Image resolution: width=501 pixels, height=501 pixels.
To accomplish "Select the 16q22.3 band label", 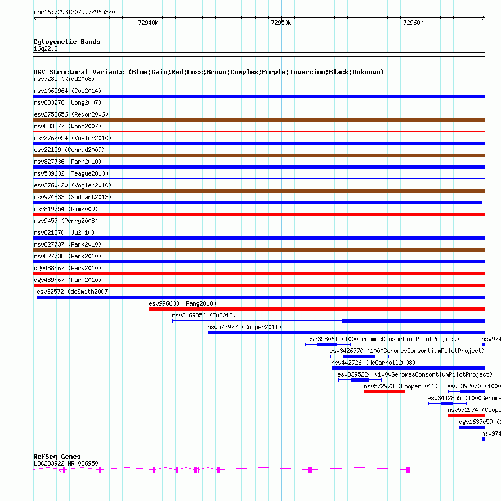I will pyautogui.click(x=46, y=48).
